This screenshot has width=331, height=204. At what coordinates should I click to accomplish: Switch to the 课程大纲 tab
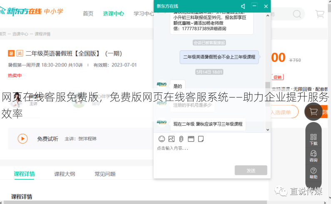tap(65, 174)
